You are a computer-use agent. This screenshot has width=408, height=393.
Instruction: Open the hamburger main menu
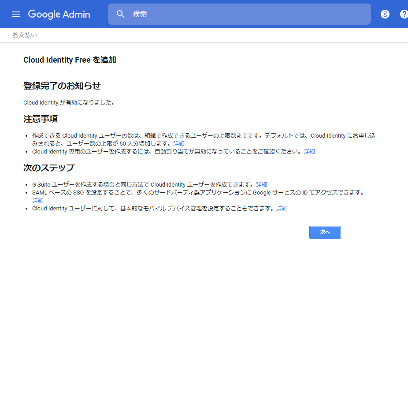pyautogui.click(x=16, y=14)
